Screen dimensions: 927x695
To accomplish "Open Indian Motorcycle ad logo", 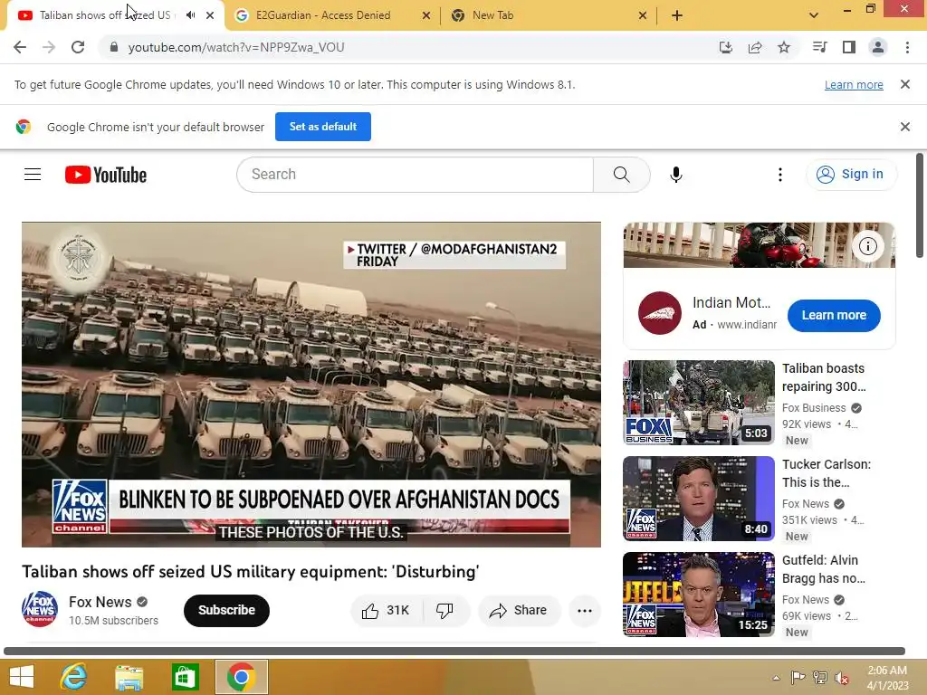I will 660,313.
